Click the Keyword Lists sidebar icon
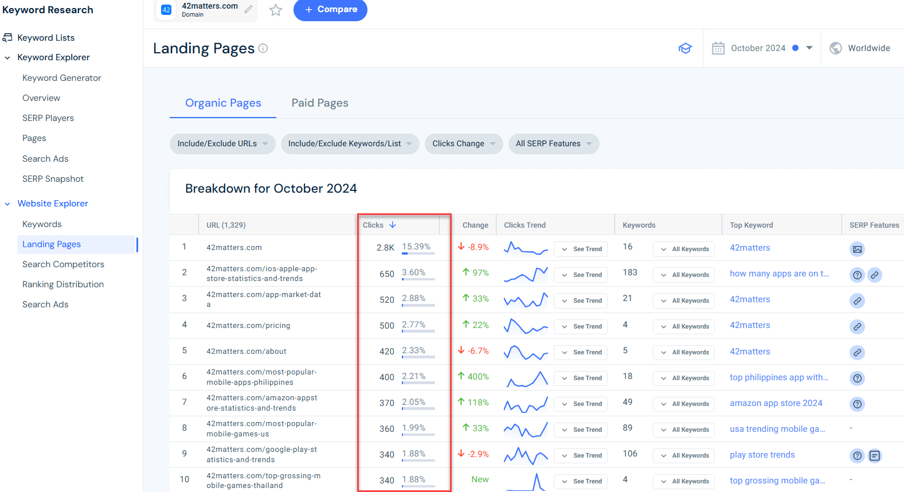 coord(7,37)
